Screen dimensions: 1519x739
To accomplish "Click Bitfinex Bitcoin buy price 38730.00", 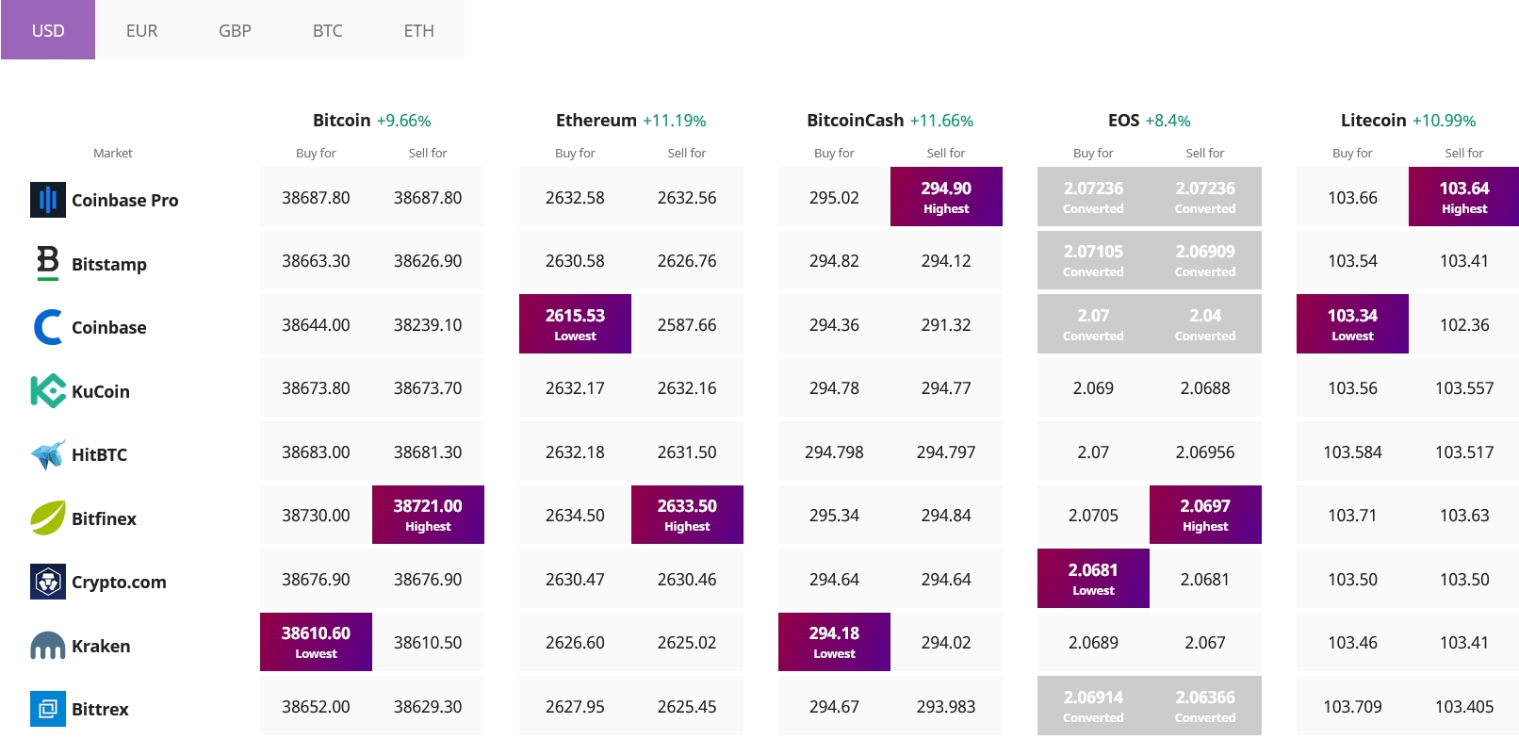I will pyautogui.click(x=316, y=516).
